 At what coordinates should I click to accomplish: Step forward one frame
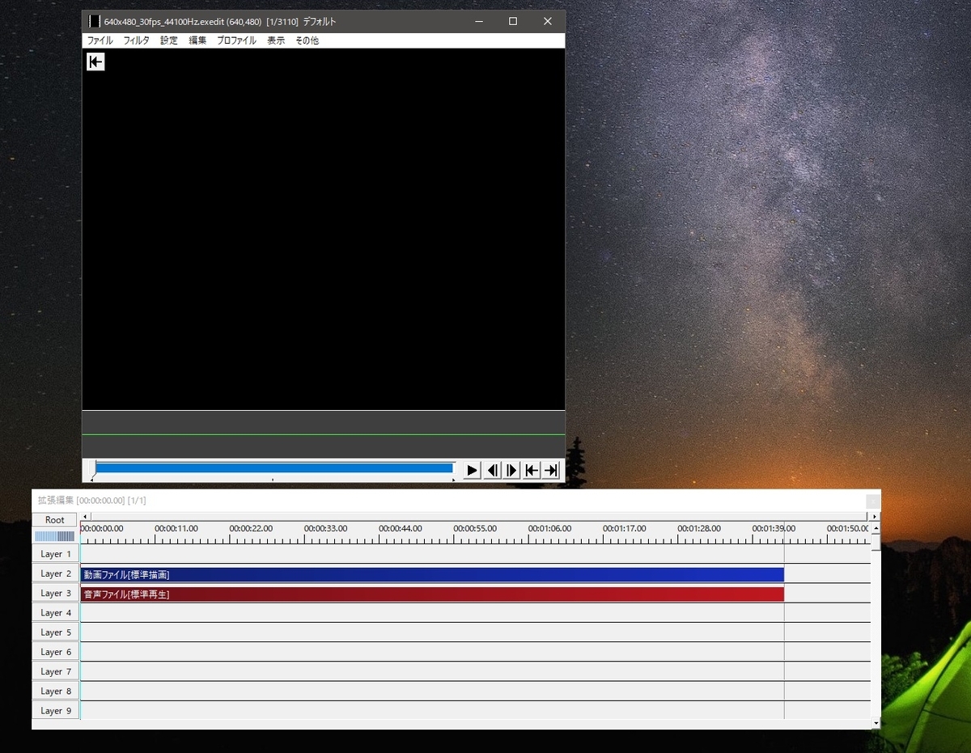[x=511, y=471]
